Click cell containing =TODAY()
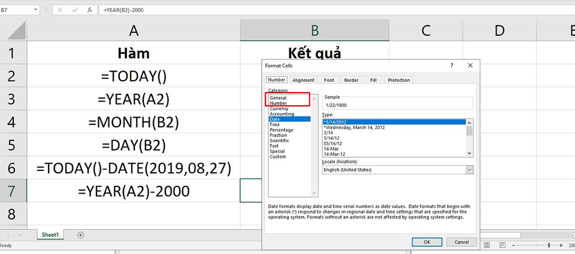This screenshot has height=254, width=575. pyautogui.click(x=134, y=76)
